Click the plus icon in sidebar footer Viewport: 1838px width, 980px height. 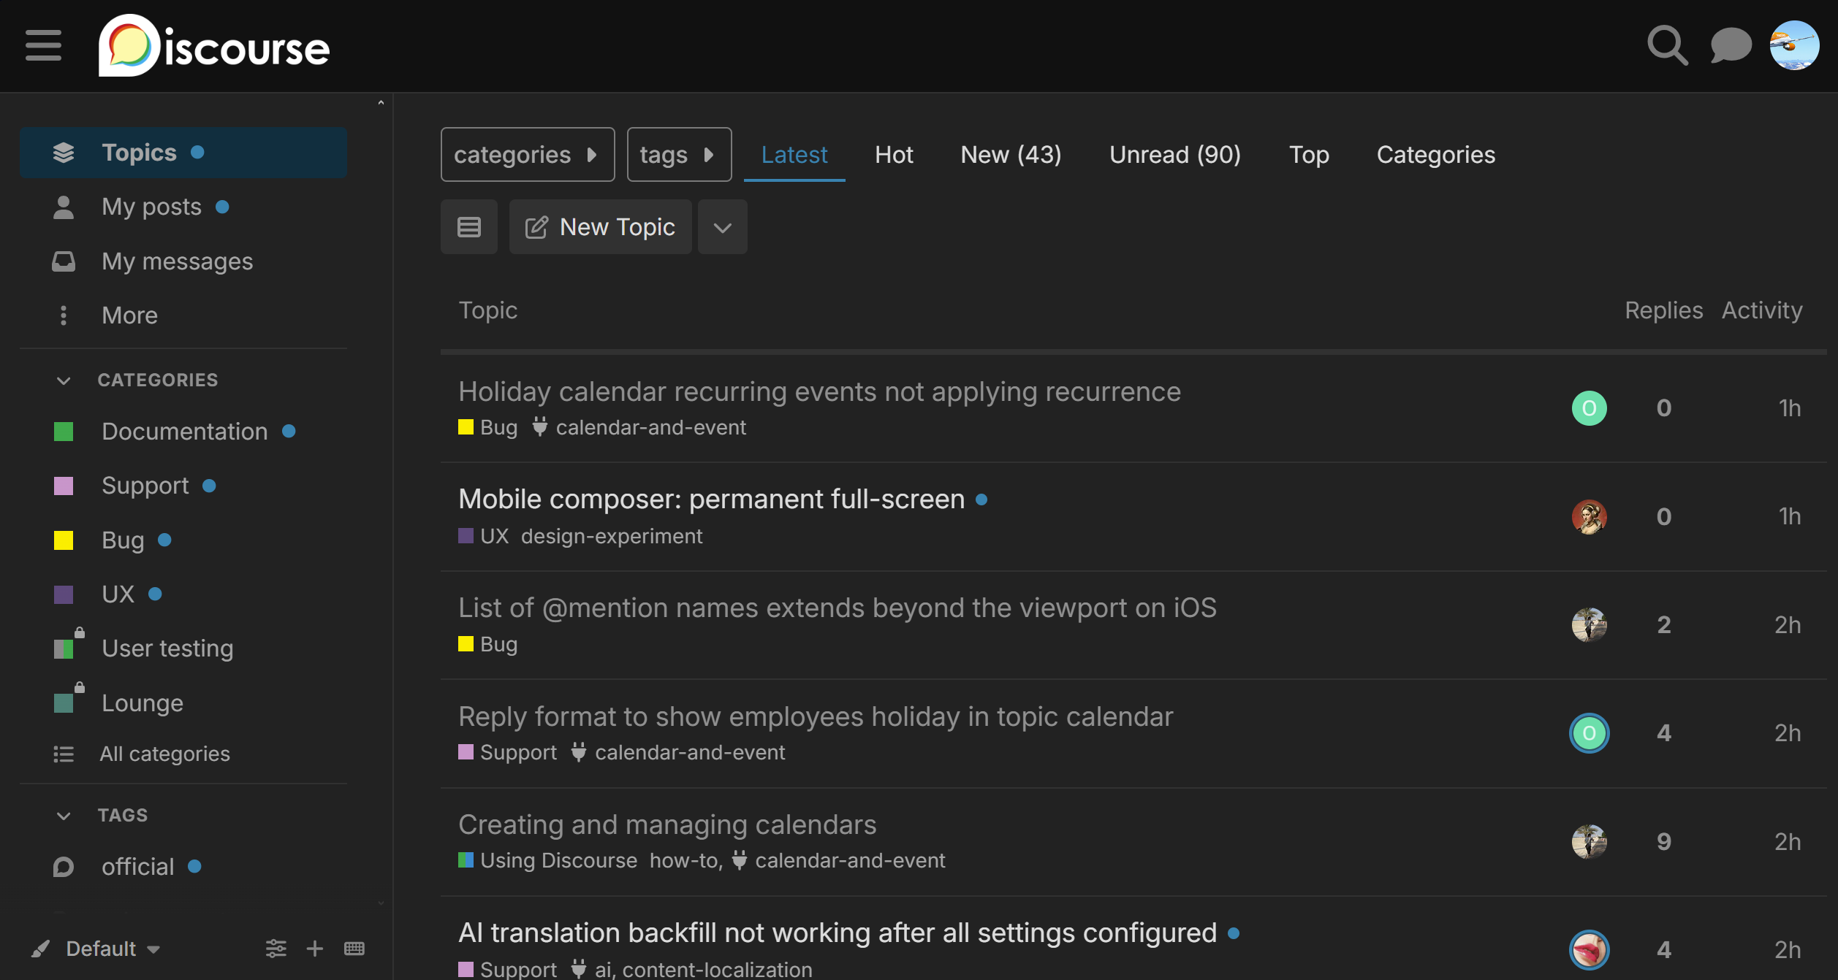click(x=315, y=949)
